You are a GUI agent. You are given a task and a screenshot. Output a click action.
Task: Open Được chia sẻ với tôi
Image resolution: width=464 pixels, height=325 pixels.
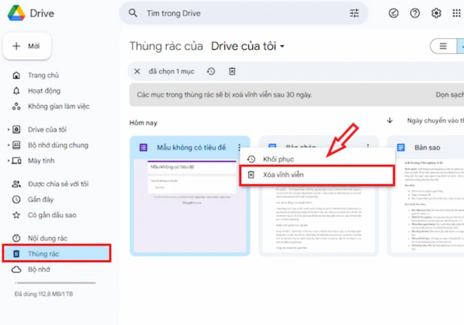pos(58,184)
